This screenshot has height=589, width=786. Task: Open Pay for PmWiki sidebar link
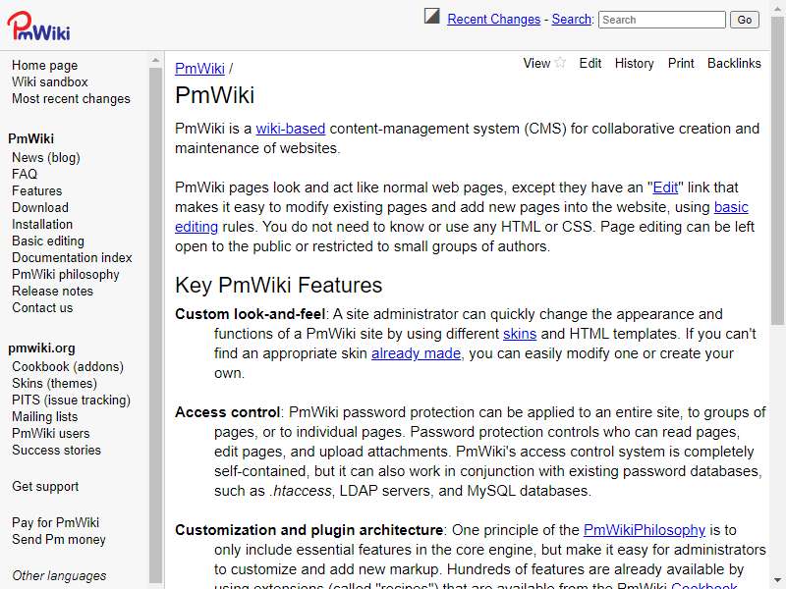(55, 522)
